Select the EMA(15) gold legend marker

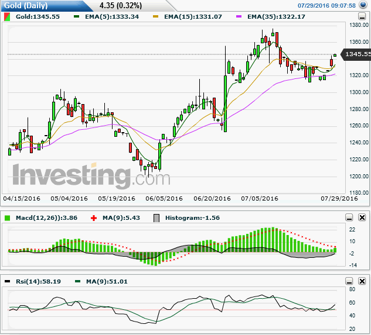click(x=155, y=16)
